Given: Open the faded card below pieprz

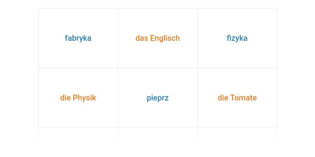Looking at the screenshot, I should point(158,136).
